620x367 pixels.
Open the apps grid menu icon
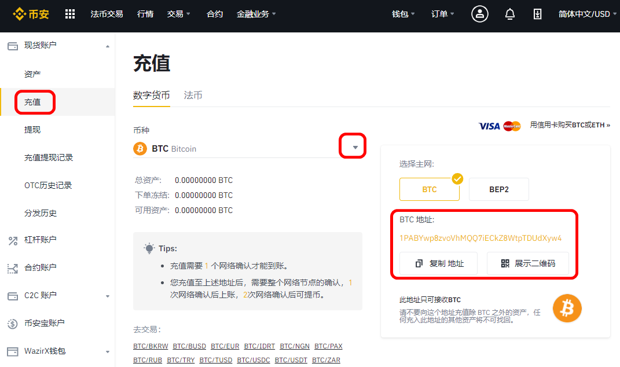point(70,14)
